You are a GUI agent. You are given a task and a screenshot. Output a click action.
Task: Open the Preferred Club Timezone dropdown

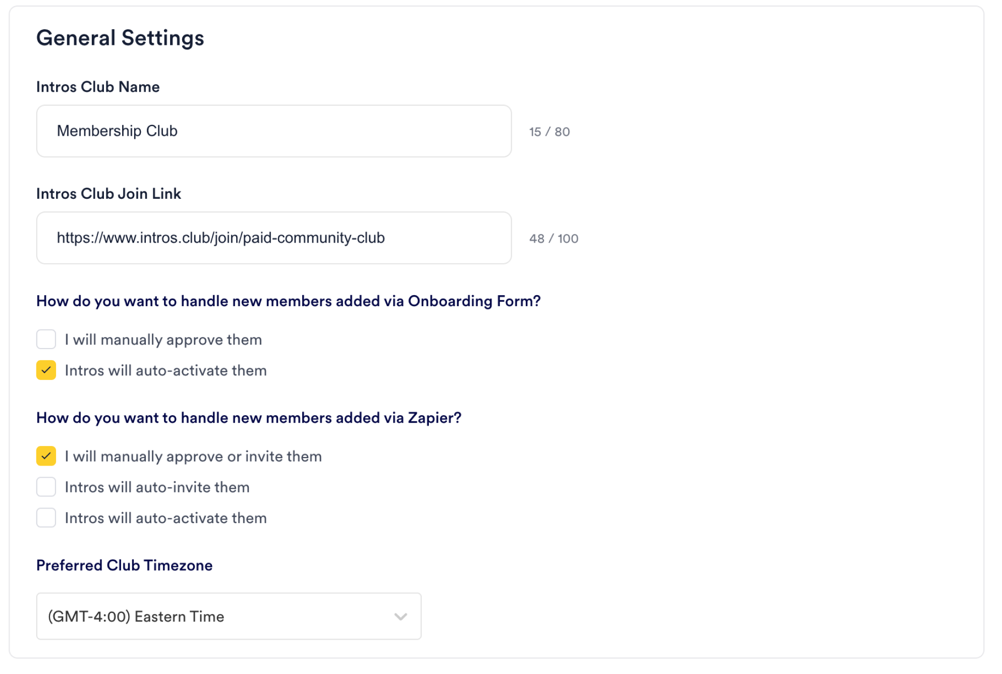coord(228,616)
